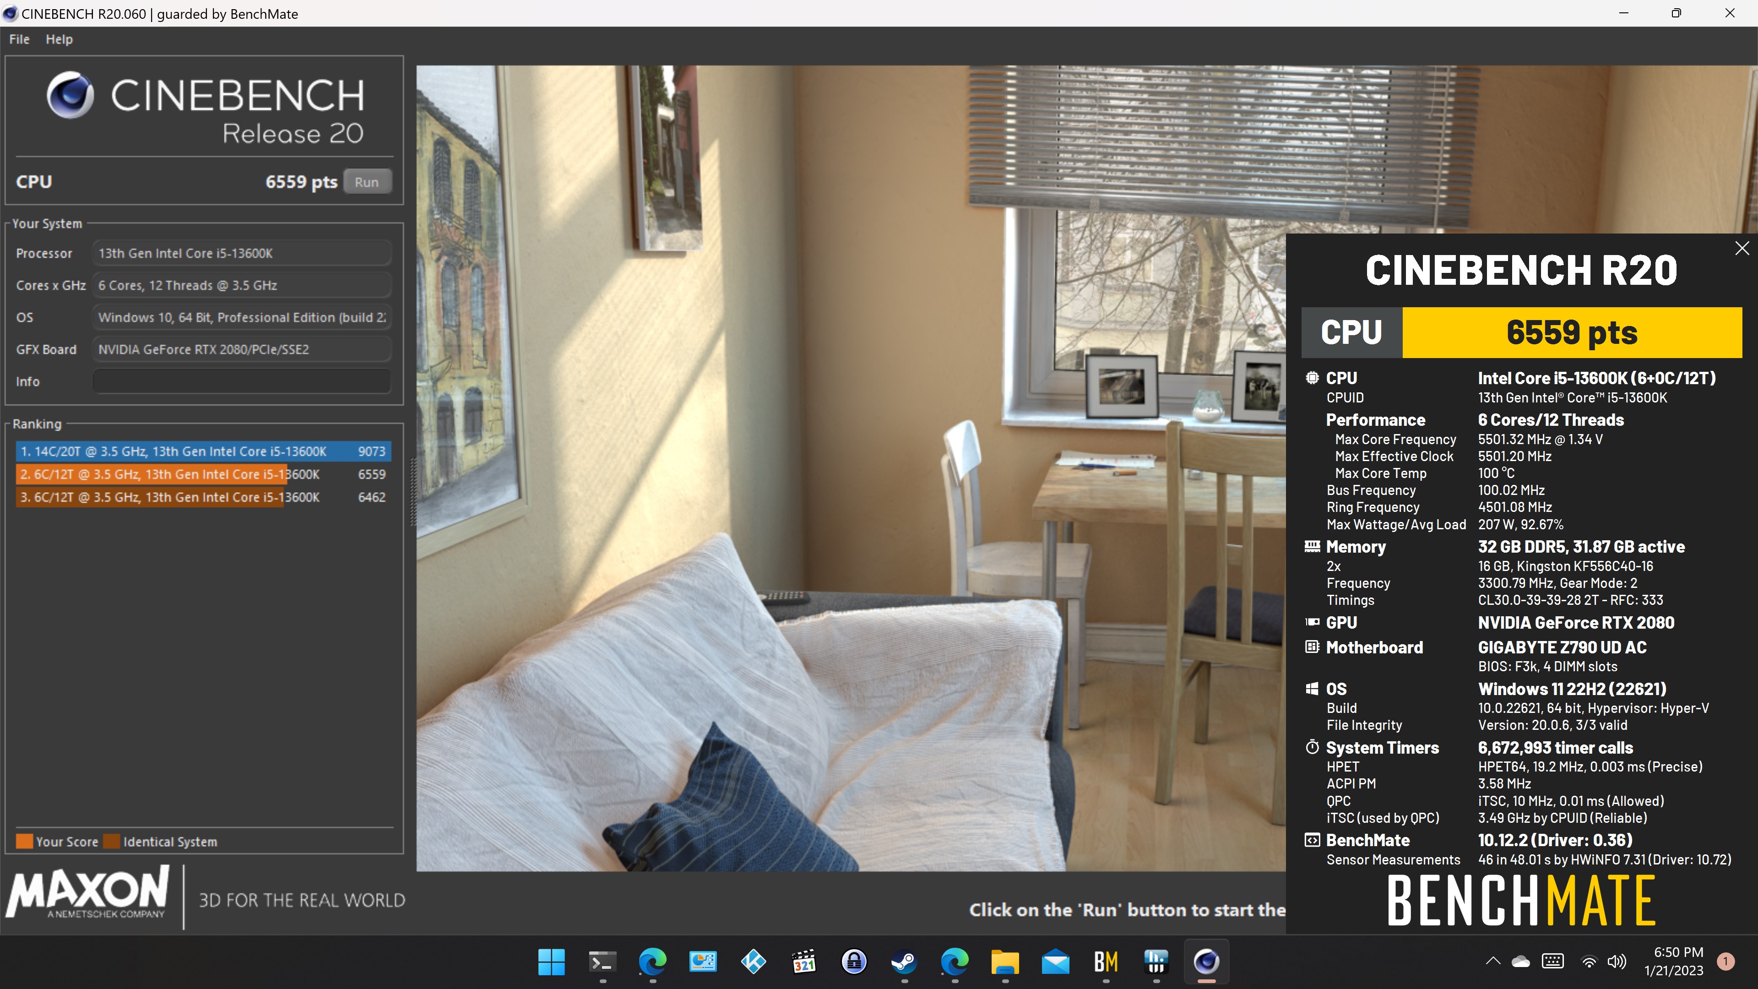Click the Your Score orange legend swatch
Viewport: 1758px width, 989px height.
(24, 841)
